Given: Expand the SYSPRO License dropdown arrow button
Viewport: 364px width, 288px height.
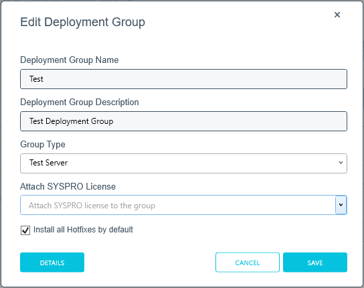Looking at the screenshot, I should coord(341,205).
